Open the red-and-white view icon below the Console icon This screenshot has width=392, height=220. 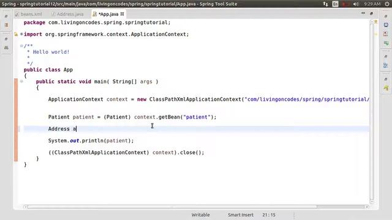click(x=386, y=34)
